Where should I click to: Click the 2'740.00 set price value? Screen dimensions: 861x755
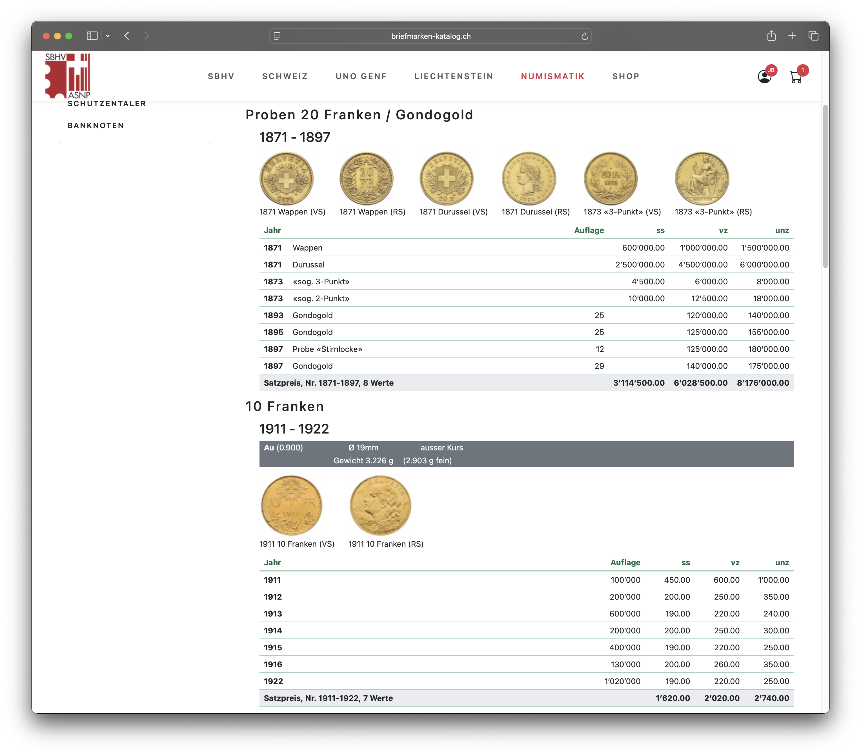click(771, 698)
